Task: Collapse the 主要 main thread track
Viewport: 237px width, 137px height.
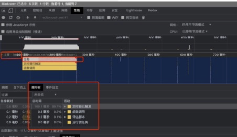Action: tap(2, 55)
